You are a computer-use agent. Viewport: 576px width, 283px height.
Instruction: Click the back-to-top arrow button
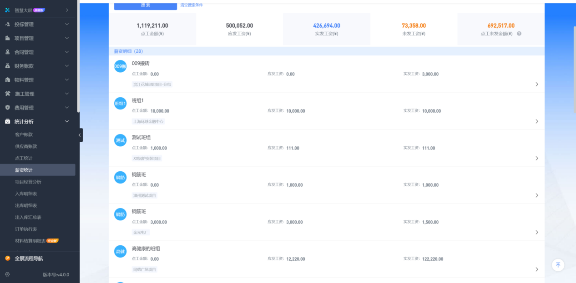click(x=558, y=265)
